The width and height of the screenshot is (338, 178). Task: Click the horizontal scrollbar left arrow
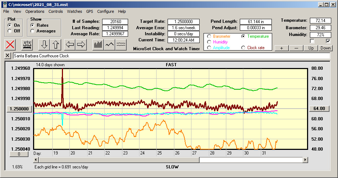[36, 160]
